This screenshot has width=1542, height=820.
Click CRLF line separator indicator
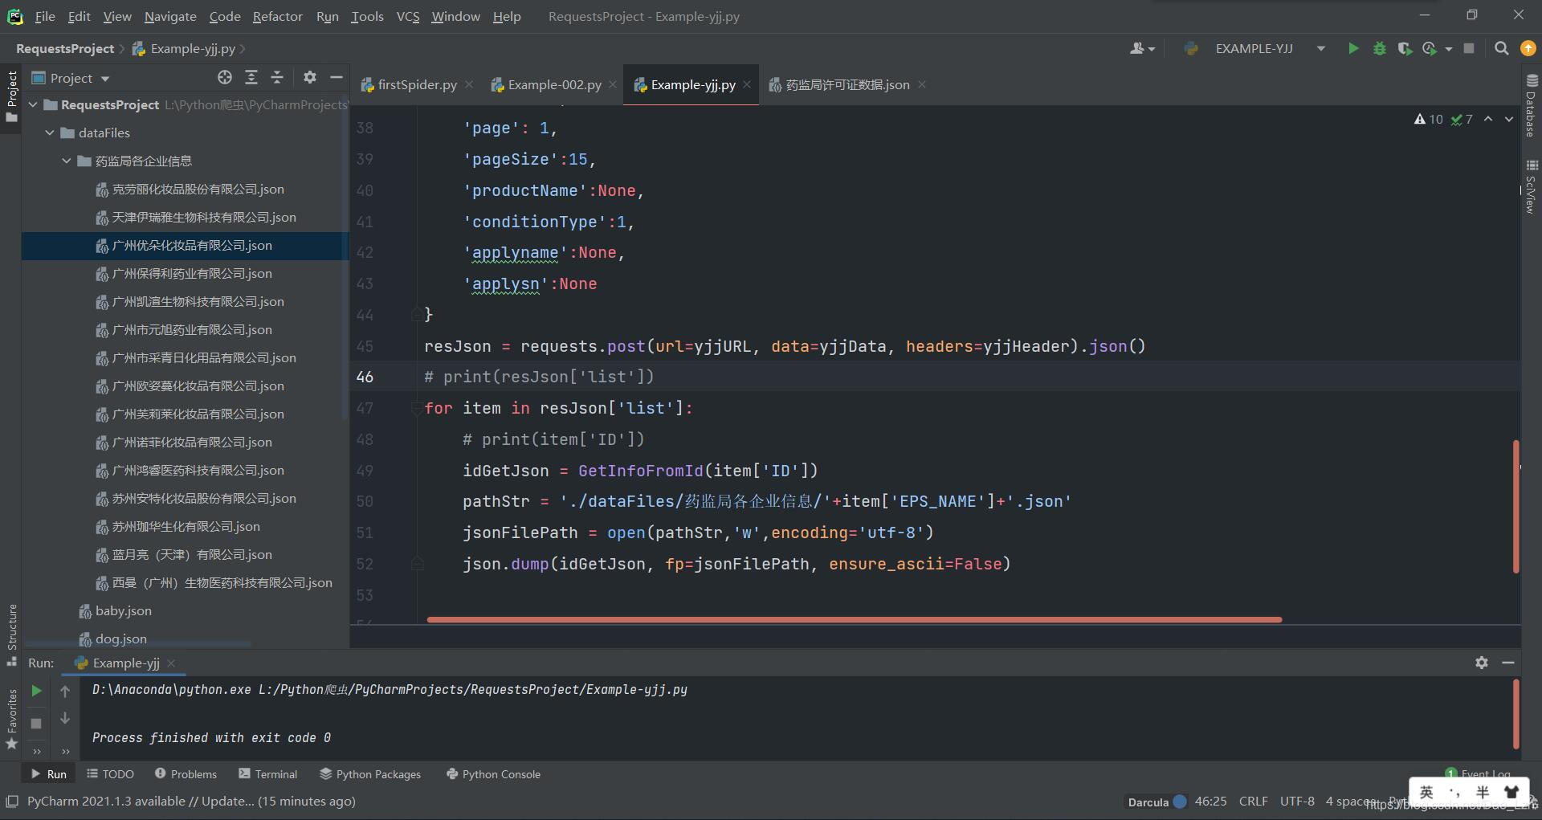pyautogui.click(x=1253, y=801)
